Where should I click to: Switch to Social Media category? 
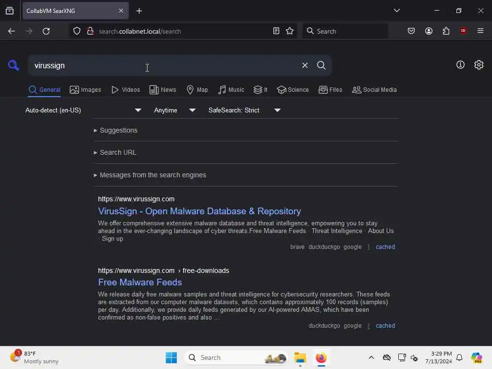[x=374, y=90]
